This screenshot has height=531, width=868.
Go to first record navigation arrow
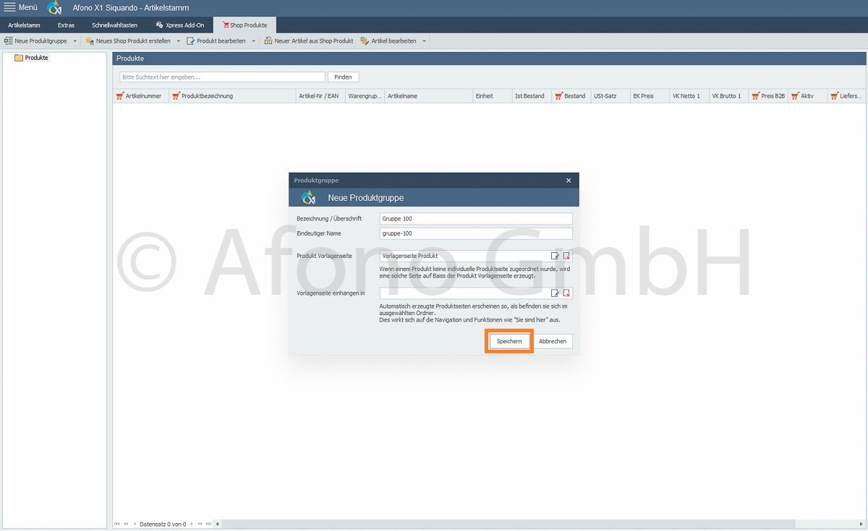117,524
